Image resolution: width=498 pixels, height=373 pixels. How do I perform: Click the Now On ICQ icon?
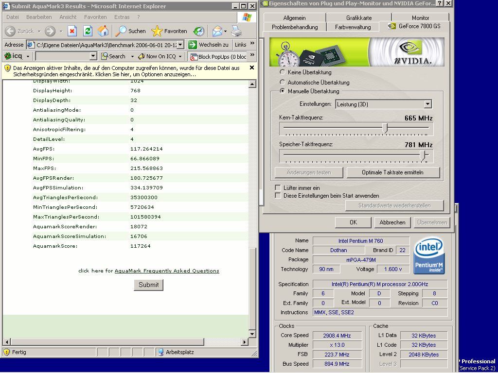[x=142, y=56]
